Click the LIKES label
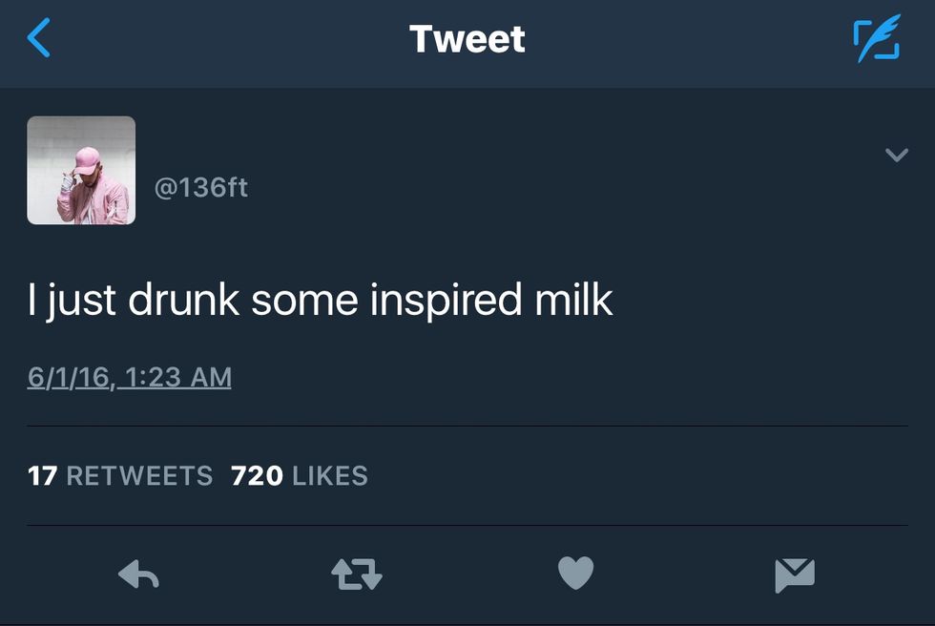Viewport: 935px width, 626px height. tap(329, 475)
